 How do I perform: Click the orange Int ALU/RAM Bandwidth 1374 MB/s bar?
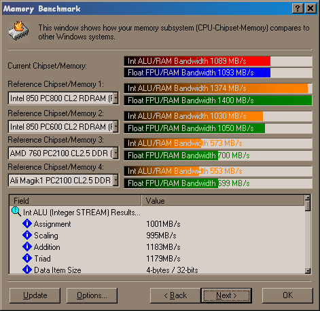click(x=218, y=88)
